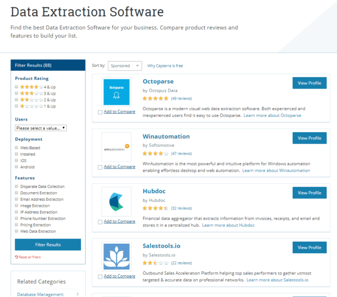This screenshot has height=297, width=337.
Task: View Profile for Hubdoc
Action: pos(310,193)
